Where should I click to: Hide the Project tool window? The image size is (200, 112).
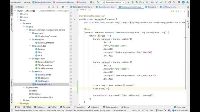coord(67,7)
